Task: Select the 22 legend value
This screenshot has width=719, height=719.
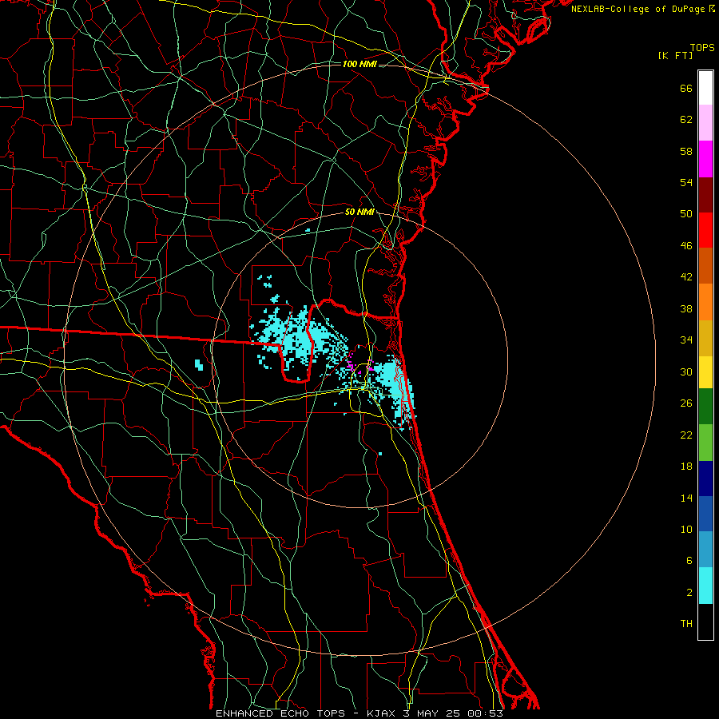Action: click(x=686, y=435)
